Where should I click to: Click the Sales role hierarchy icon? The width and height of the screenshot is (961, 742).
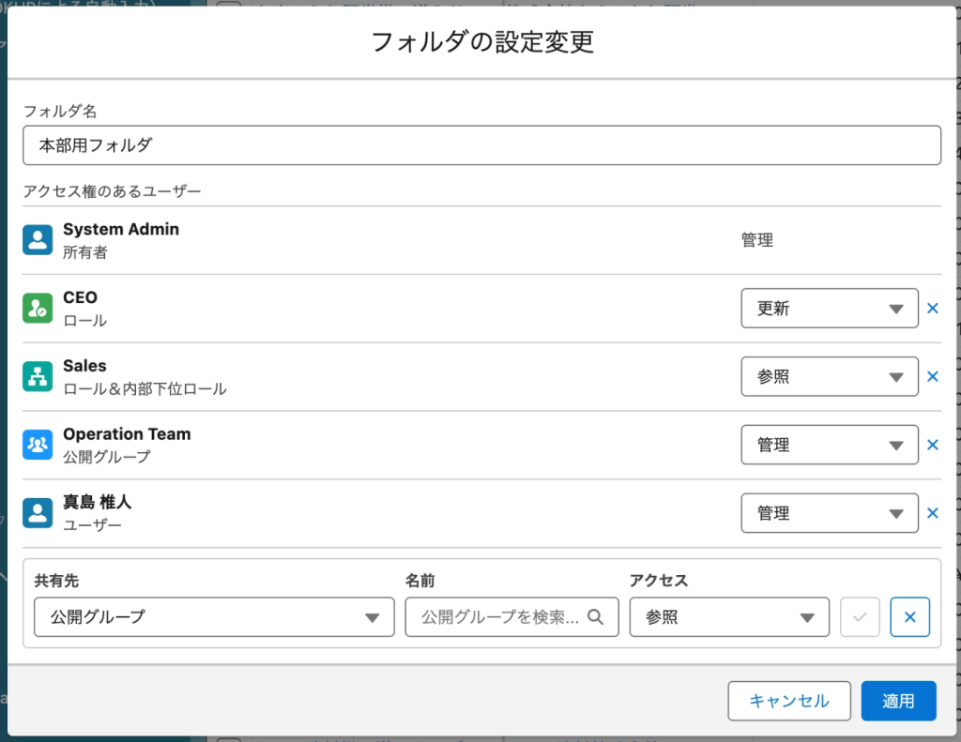38,376
